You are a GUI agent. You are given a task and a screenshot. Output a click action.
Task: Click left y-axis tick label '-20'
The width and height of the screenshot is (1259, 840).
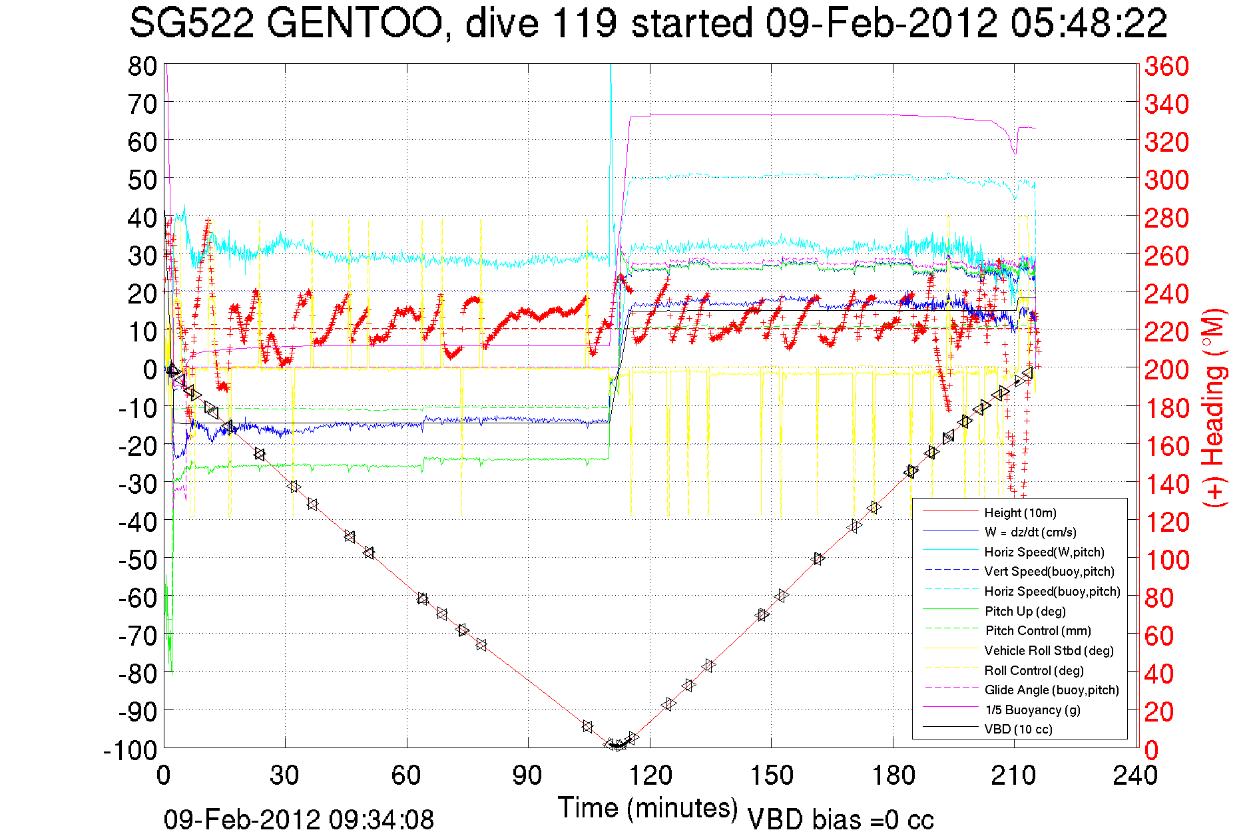[137, 446]
